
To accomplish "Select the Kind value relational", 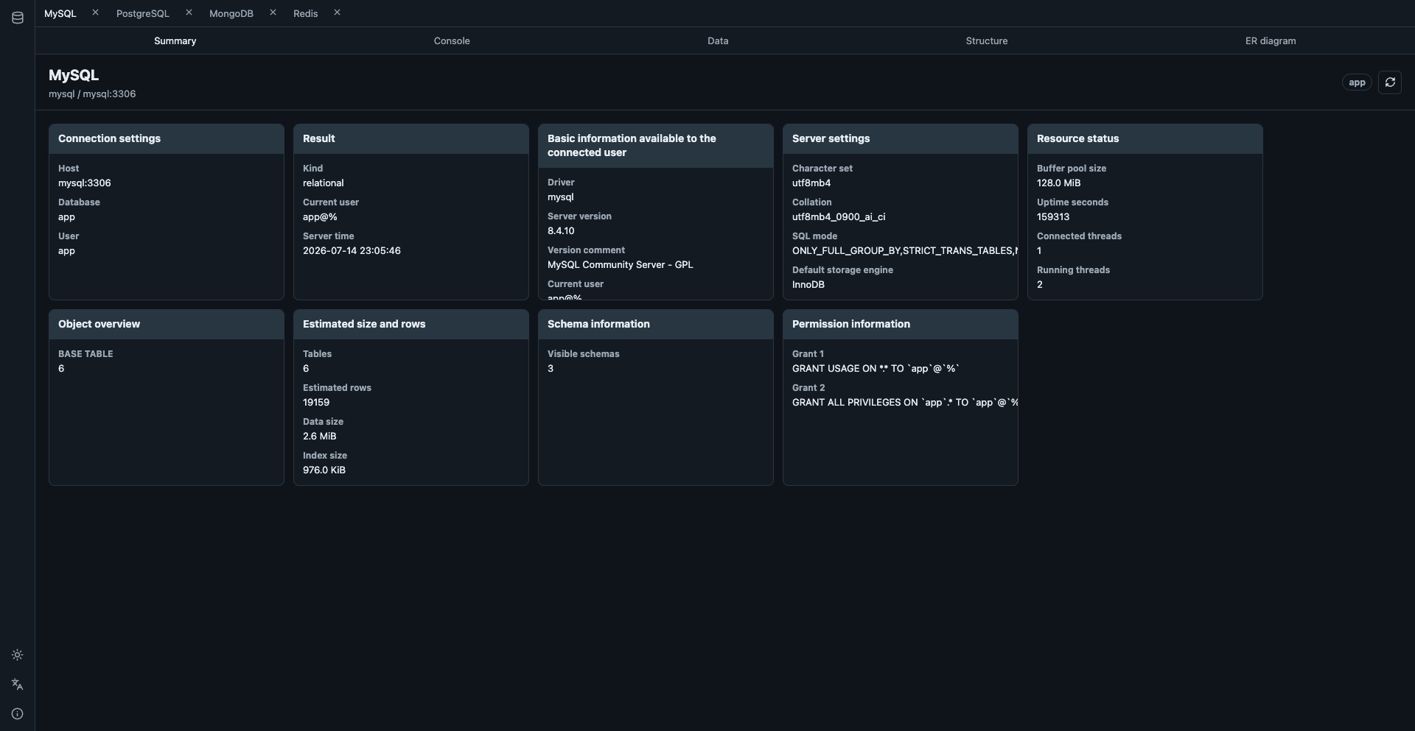I will point(324,183).
